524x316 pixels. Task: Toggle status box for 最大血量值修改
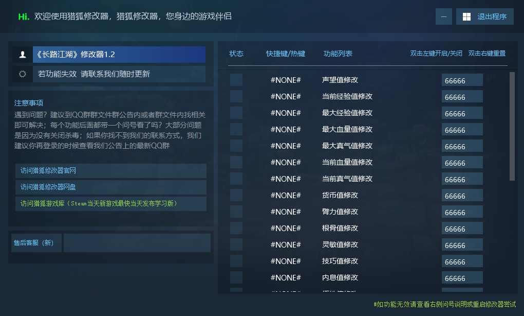coord(236,129)
